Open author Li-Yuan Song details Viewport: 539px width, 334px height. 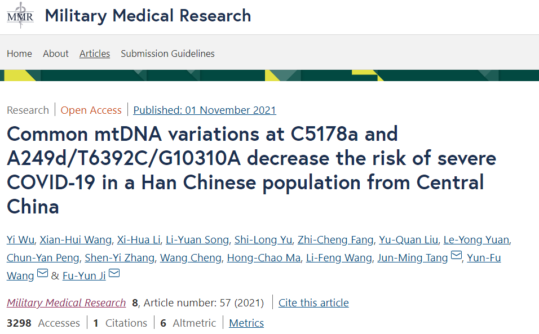coord(197,240)
